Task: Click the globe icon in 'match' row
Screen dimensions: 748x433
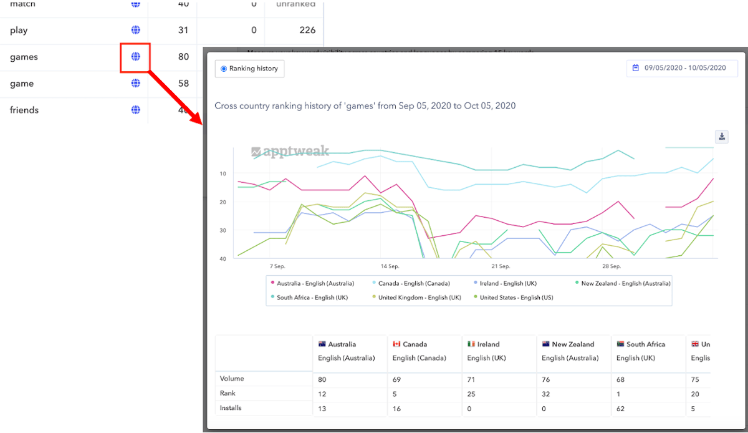Action: tap(135, 4)
